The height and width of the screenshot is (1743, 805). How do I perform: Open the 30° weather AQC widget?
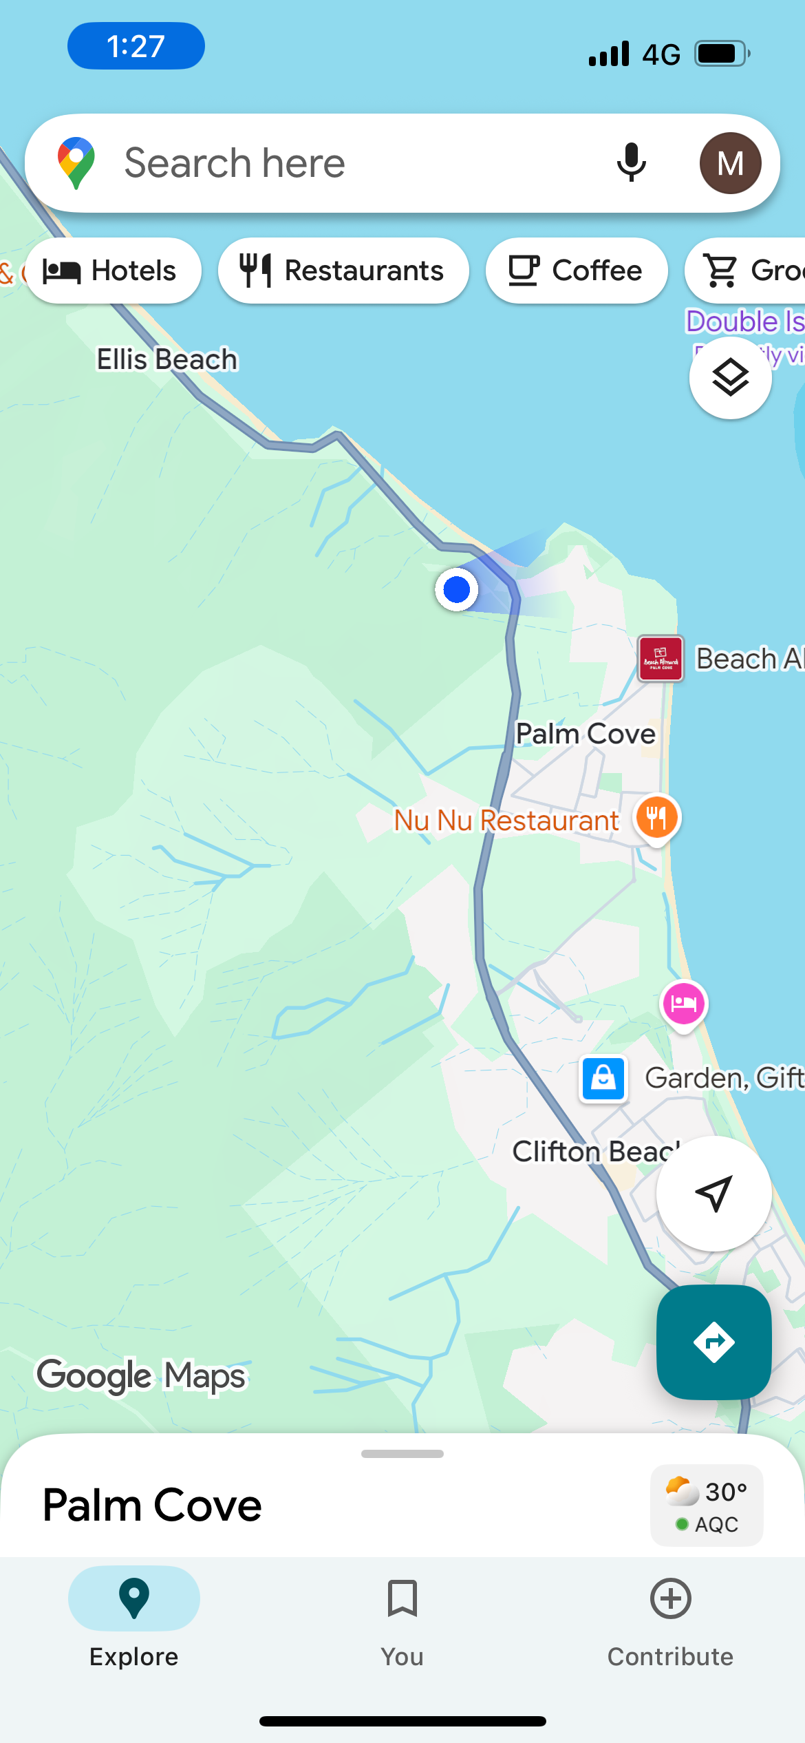707,1506
